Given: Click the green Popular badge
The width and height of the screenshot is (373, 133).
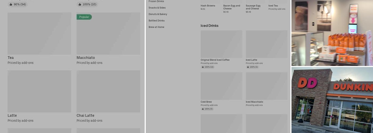Looking at the screenshot, I should 84,17.
